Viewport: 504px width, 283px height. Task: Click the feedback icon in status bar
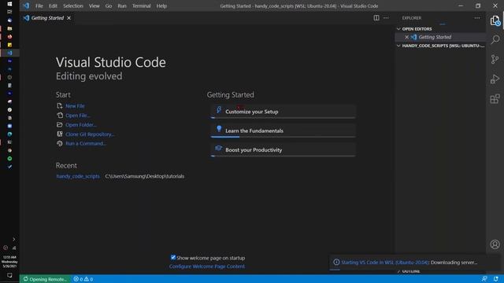[x=484, y=279]
